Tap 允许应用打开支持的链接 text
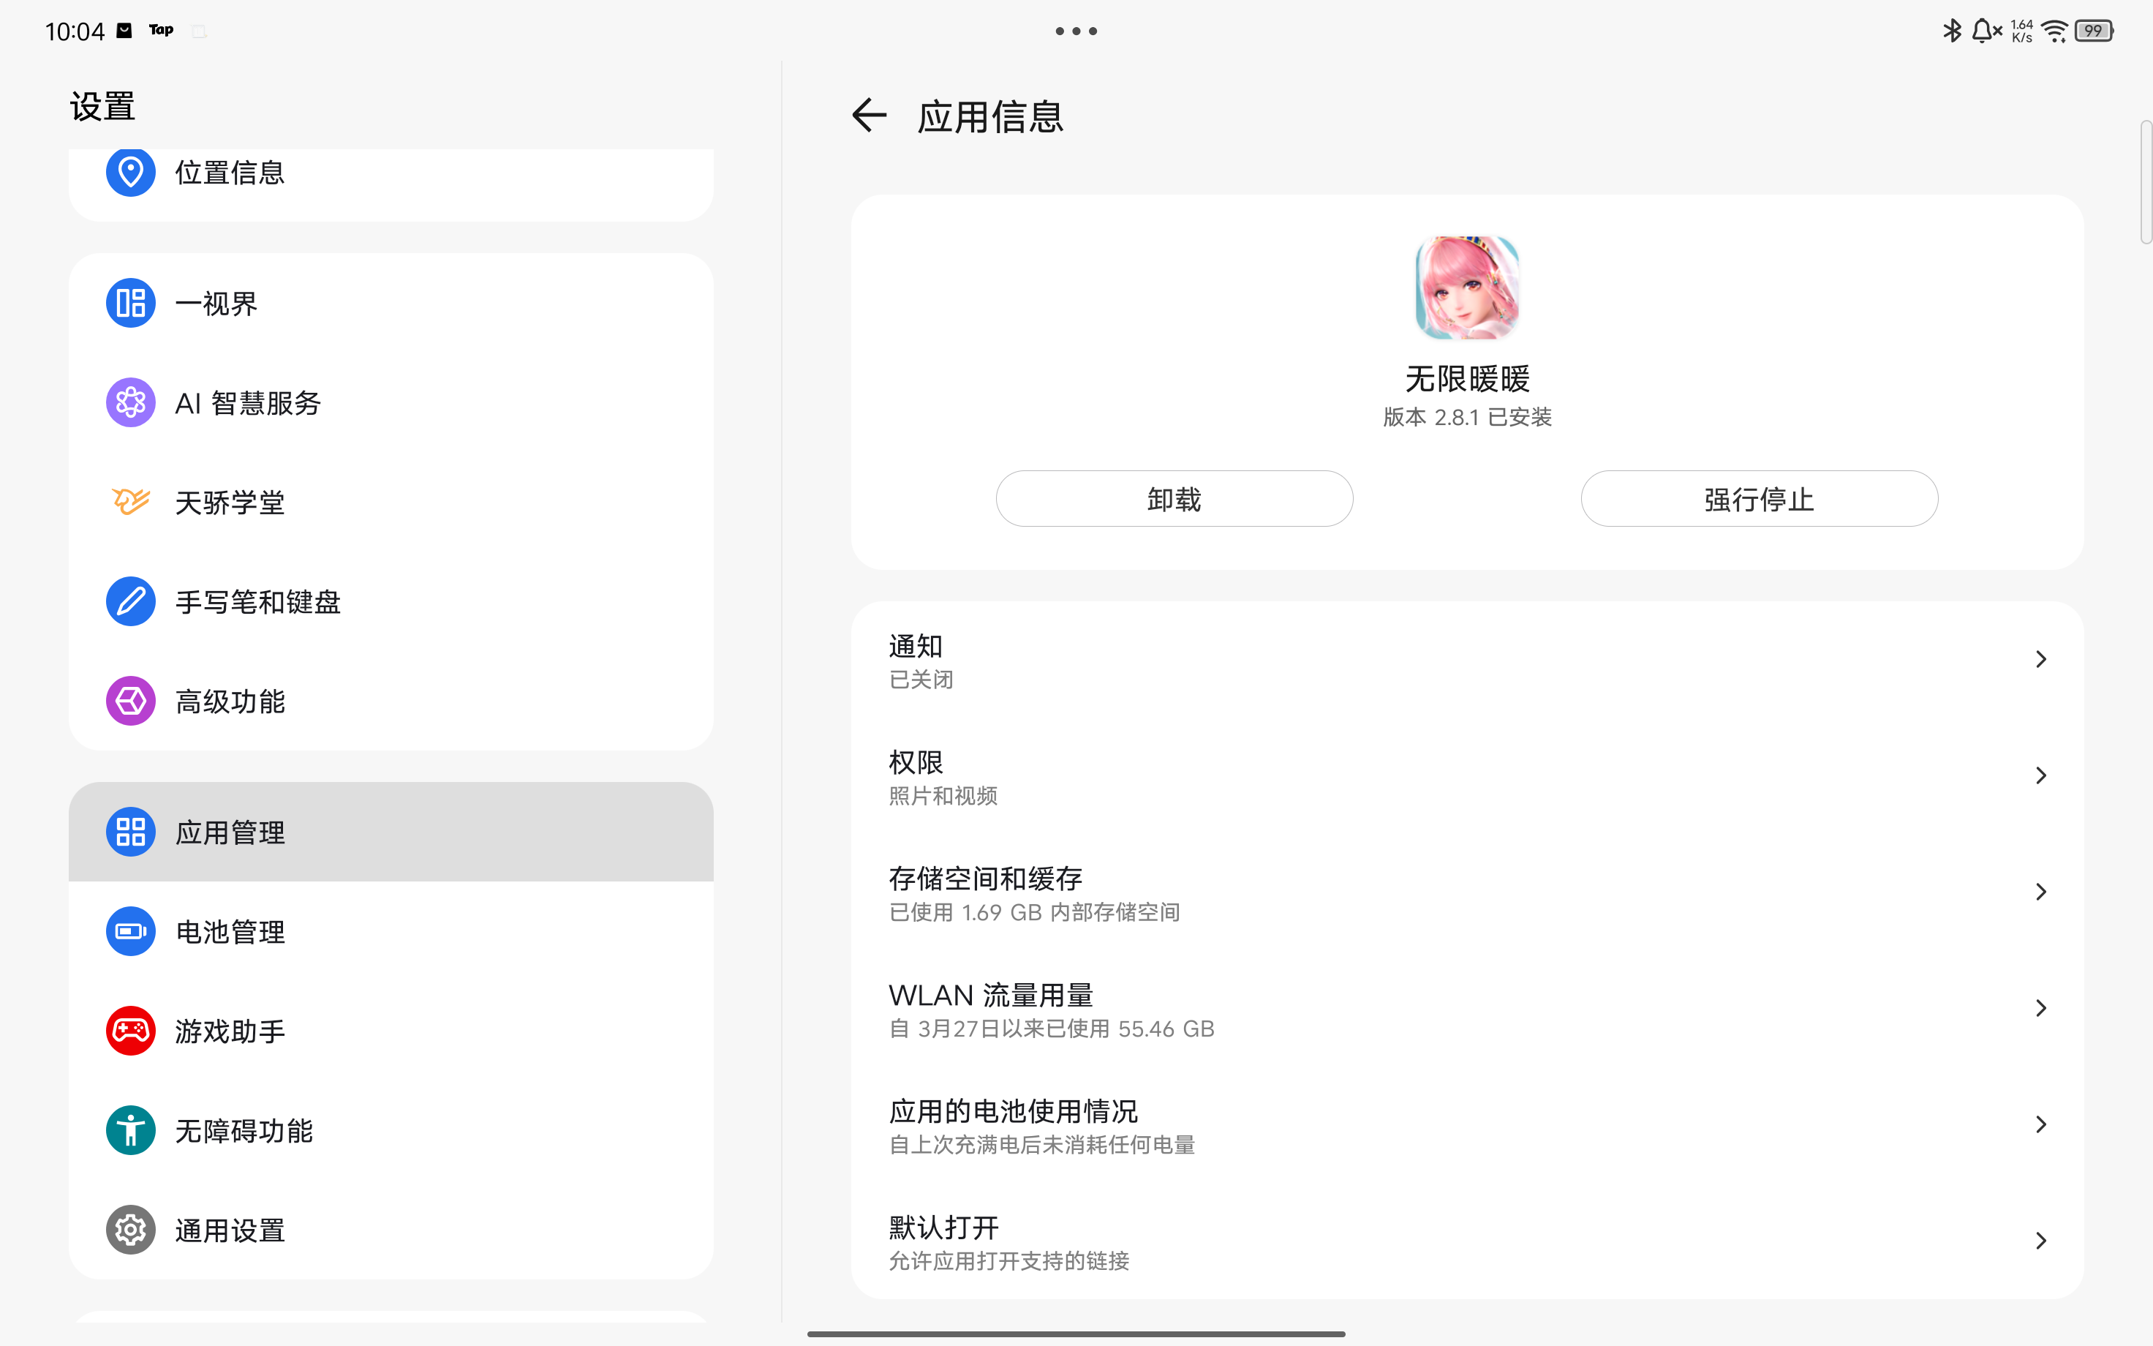2153x1346 pixels. click(x=1009, y=1260)
